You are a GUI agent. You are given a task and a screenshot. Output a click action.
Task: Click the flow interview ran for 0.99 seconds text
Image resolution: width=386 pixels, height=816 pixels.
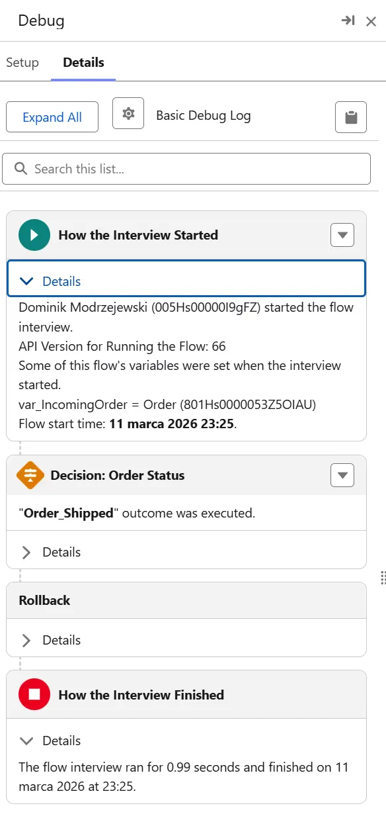tap(184, 777)
